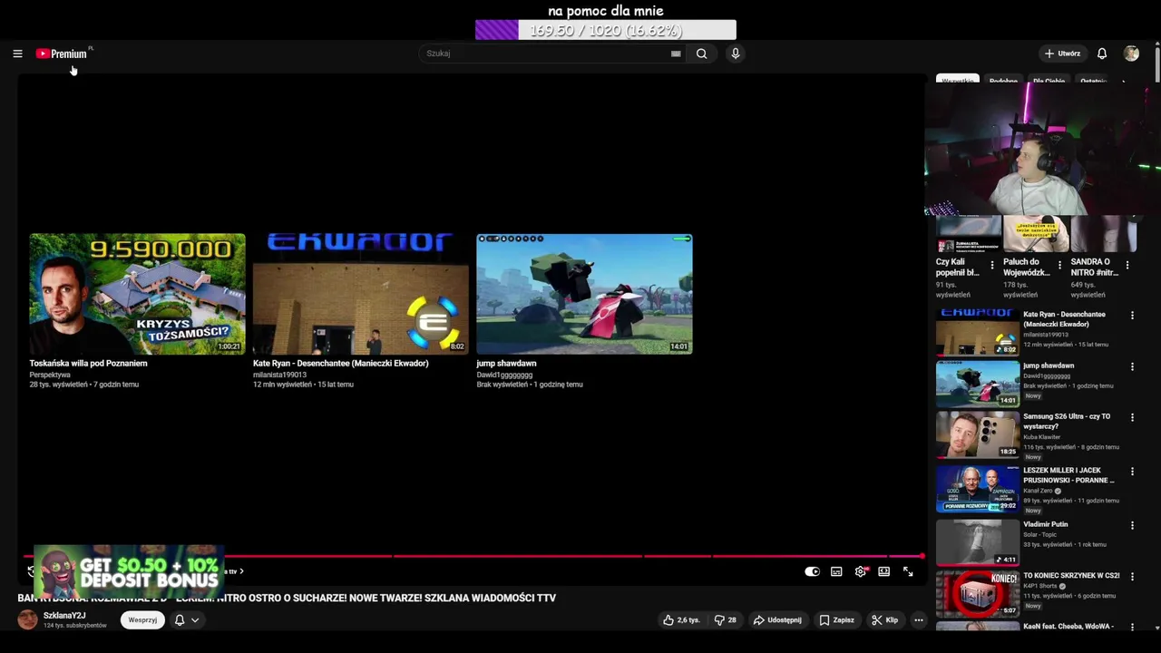Seek on the red video progress bar
The height and width of the screenshot is (653, 1161).
(472, 556)
